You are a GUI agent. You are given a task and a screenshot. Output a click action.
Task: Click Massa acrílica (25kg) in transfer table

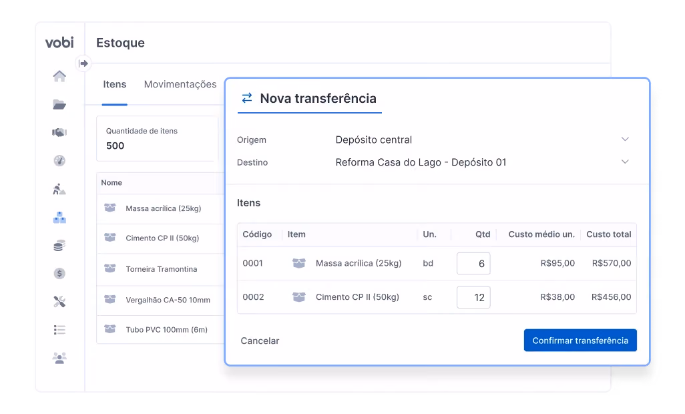(359, 263)
